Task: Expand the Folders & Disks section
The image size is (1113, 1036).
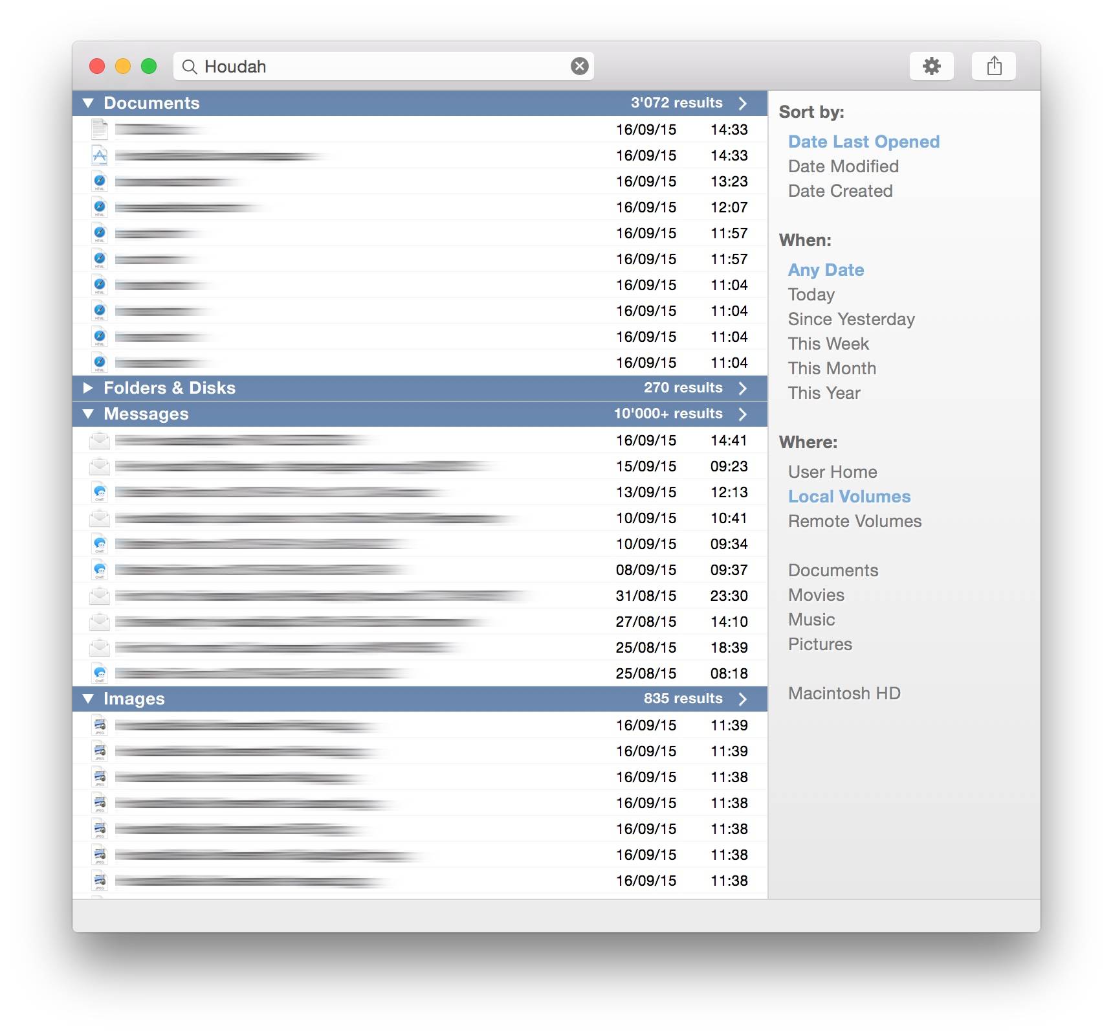Action: coord(89,388)
